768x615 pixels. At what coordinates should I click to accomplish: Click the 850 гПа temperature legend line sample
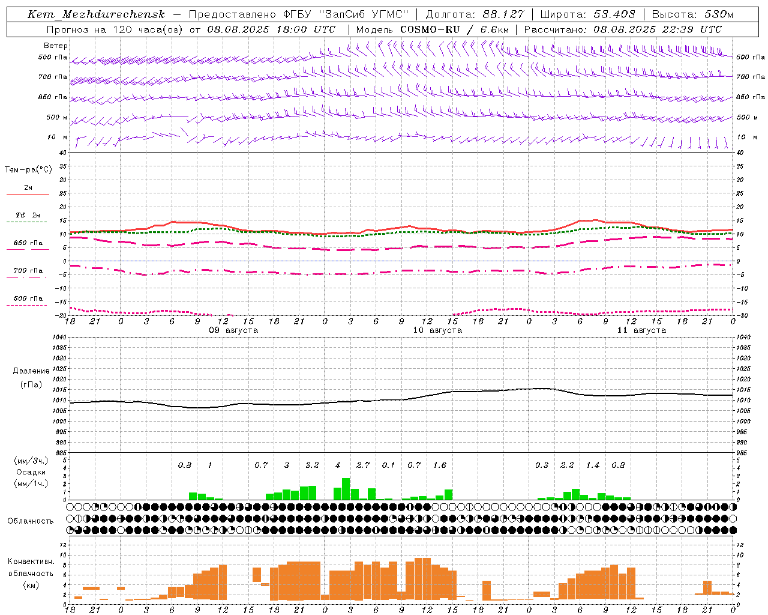(28, 249)
